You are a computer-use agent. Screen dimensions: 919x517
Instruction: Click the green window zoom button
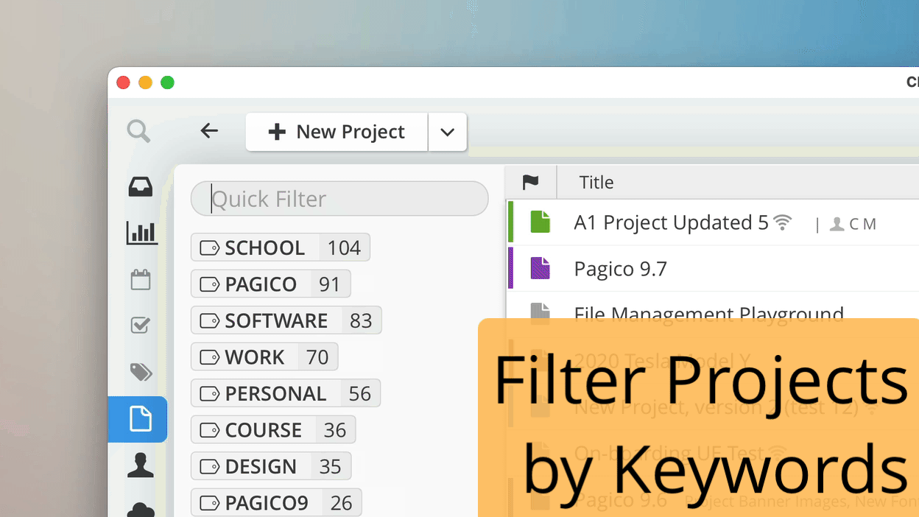[167, 82]
